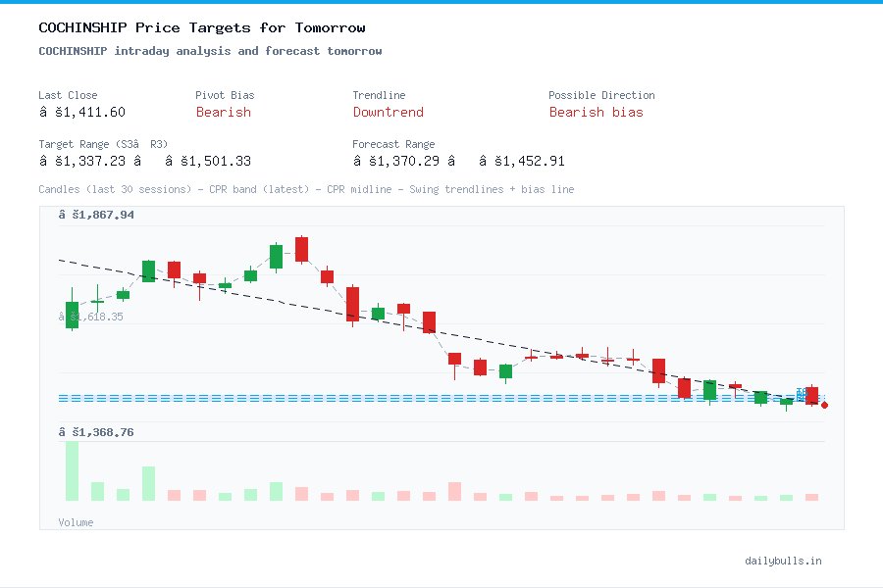Click the mid-axis price label 1,618.35
This screenshot has height=588, width=883.
pyautogui.click(x=90, y=317)
